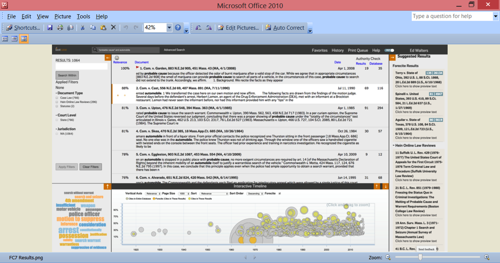Open the Tools menu
This screenshot has height=263, width=500.
(83, 16)
